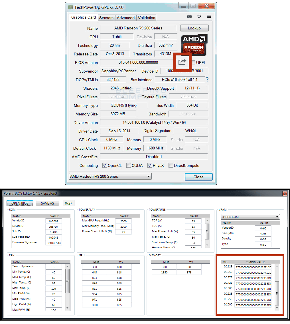This screenshot has width=290, height=324.
Task: Click the GPU-Z Close button
Action: (199, 177)
